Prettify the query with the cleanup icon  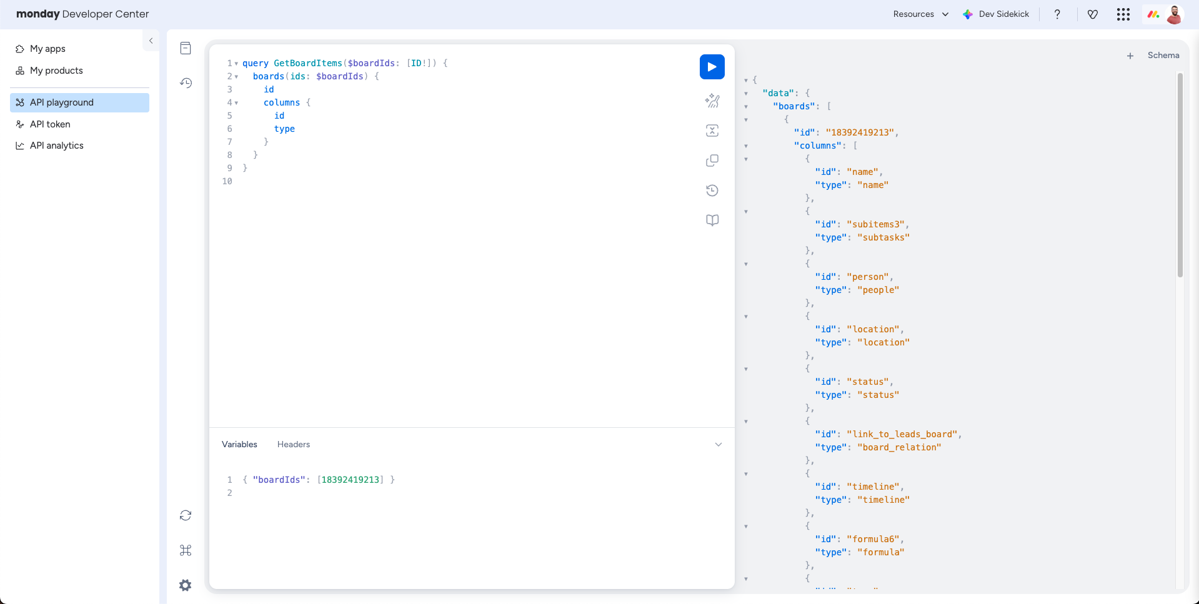point(712,101)
